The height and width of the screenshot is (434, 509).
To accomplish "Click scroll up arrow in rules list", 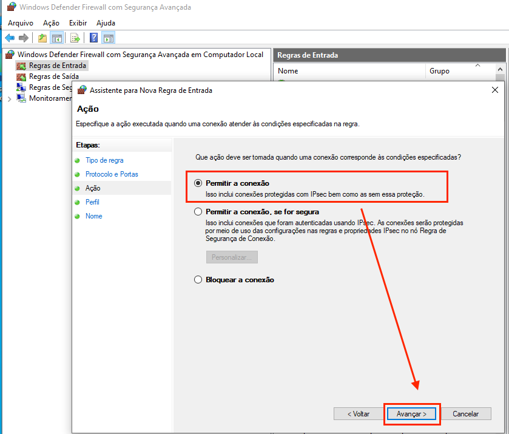I will pos(500,69).
